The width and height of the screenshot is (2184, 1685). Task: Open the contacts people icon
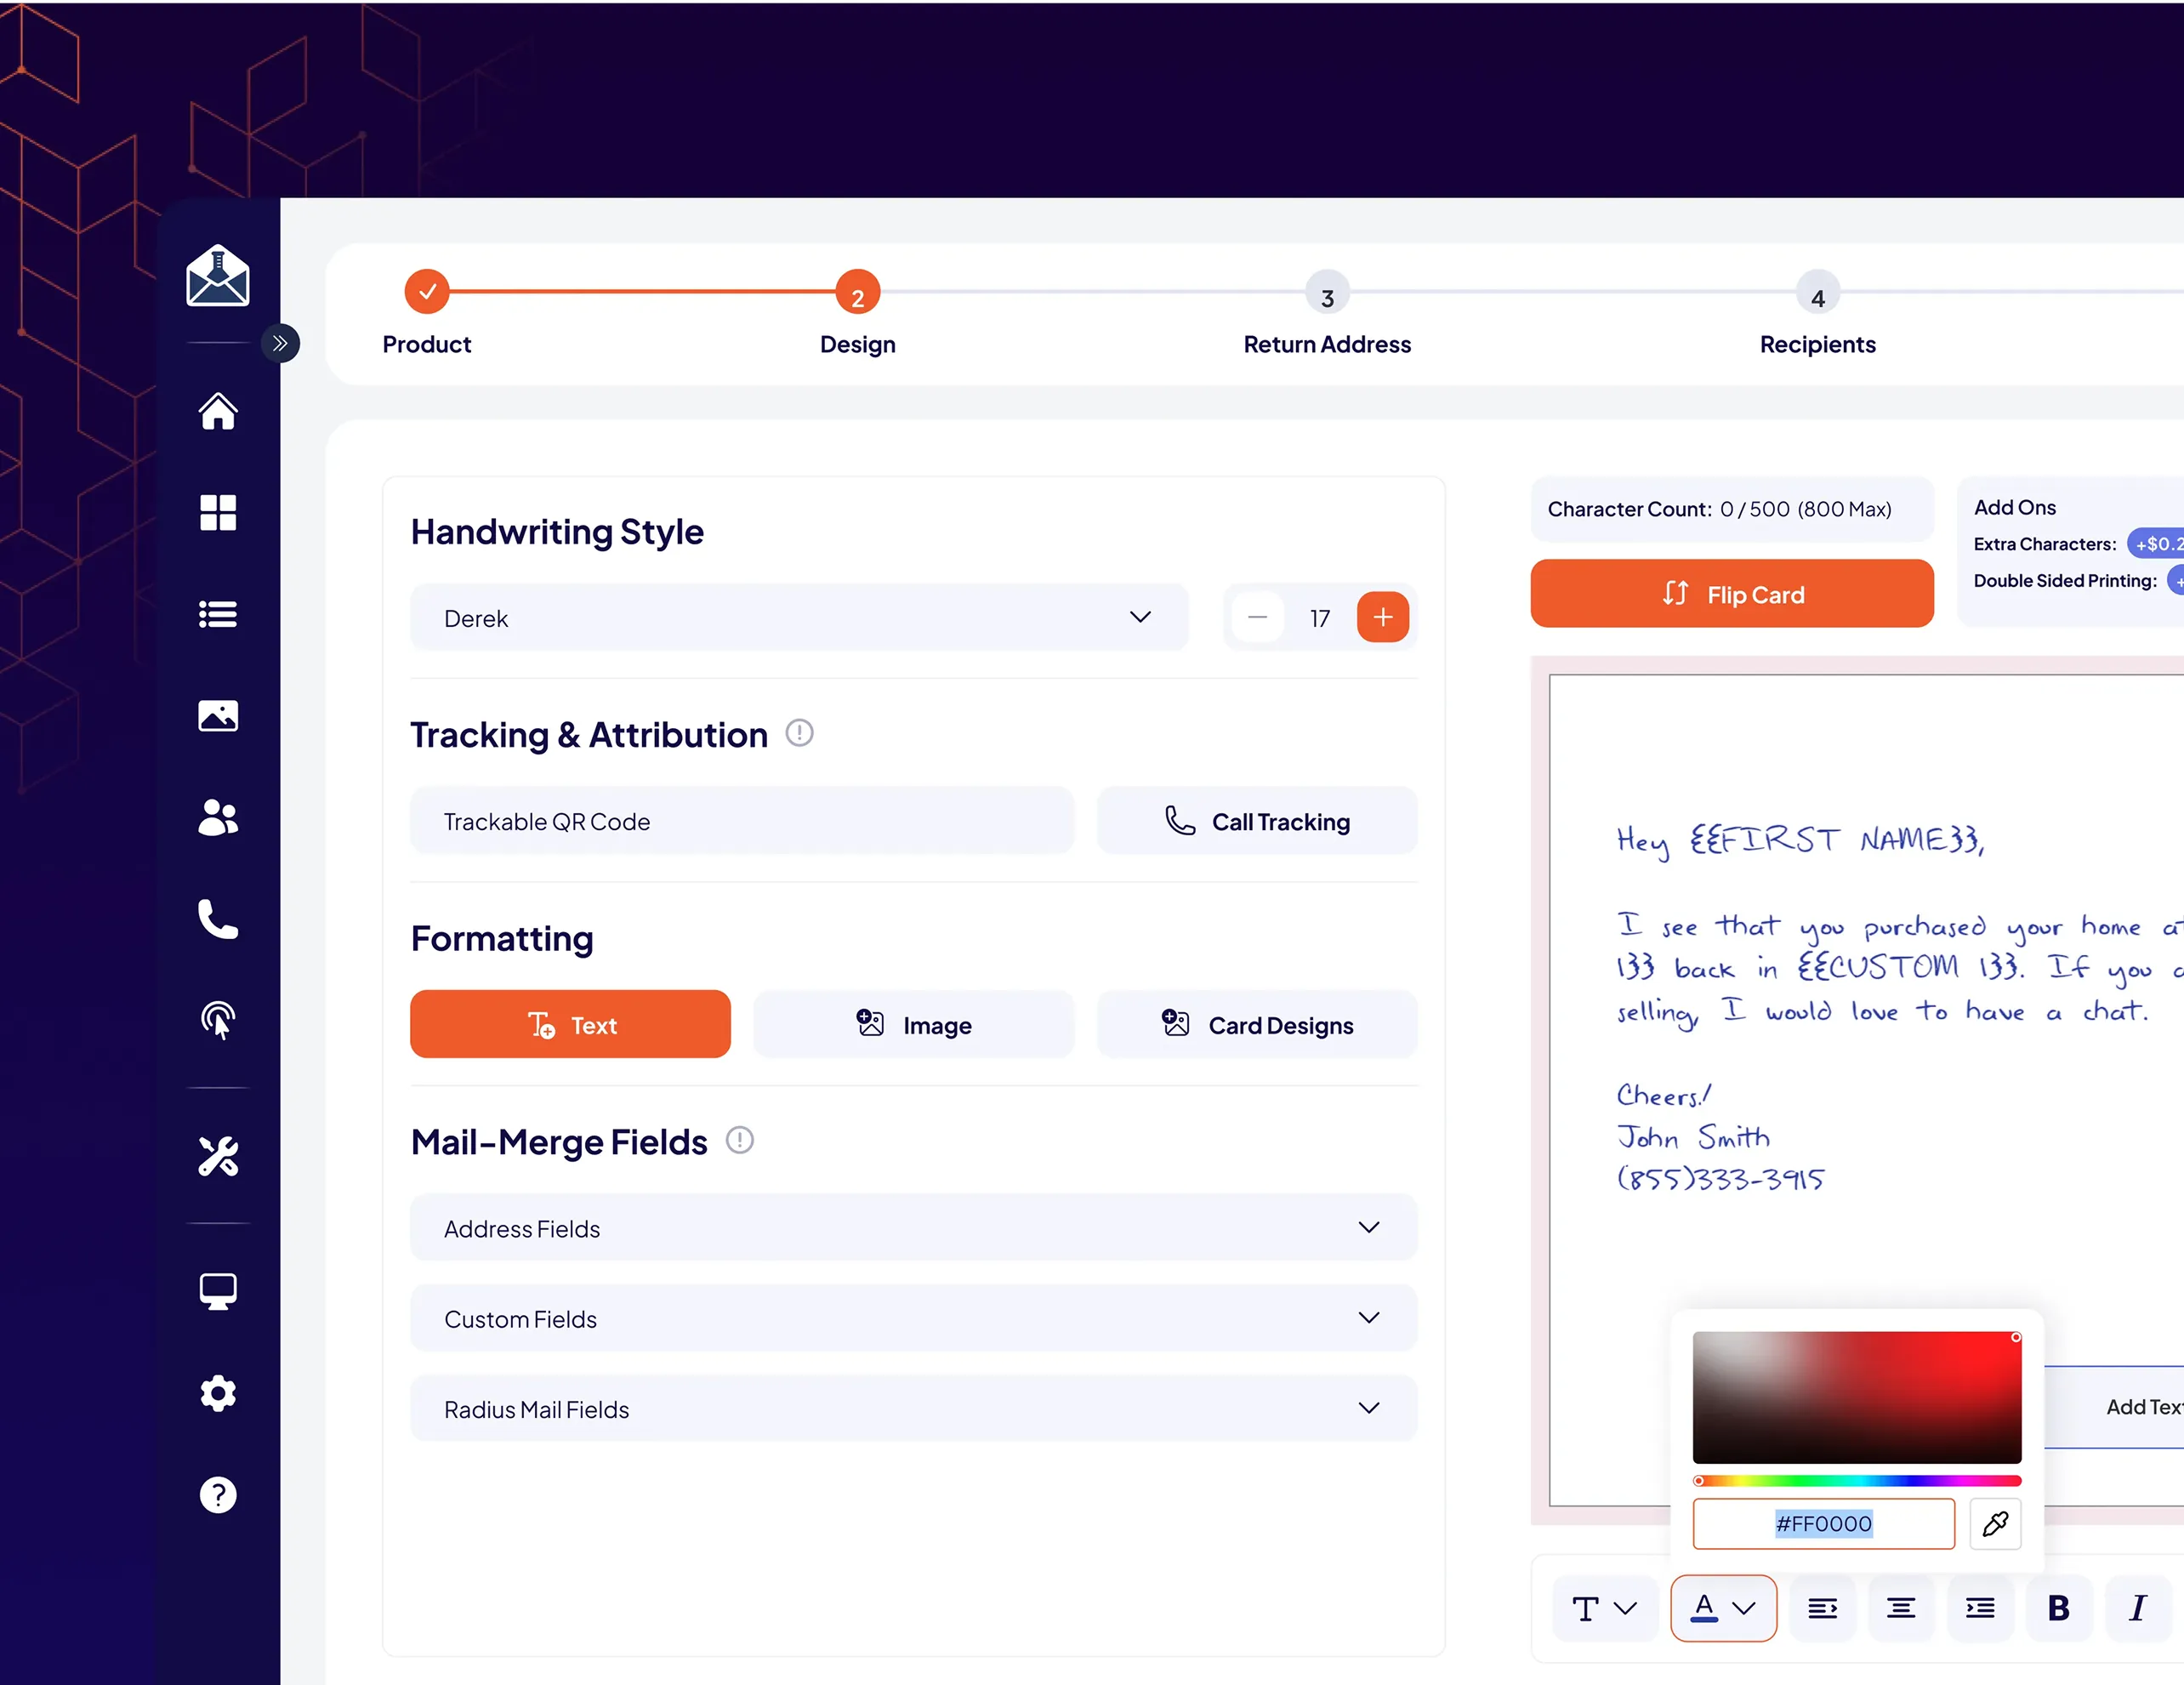tap(217, 817)
